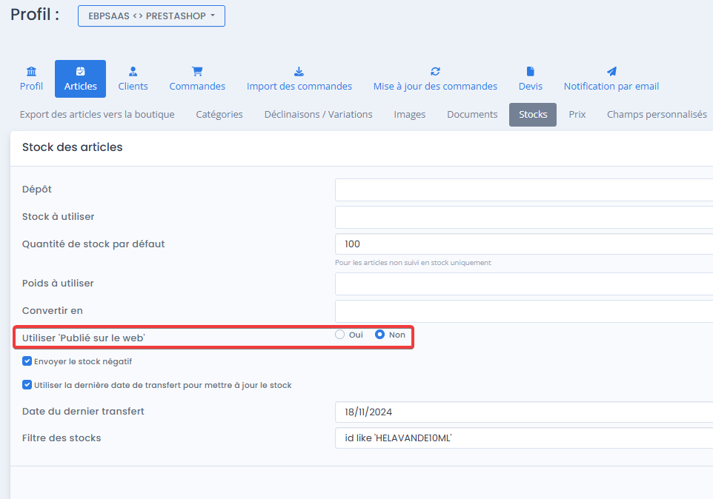The image size is (713, 499).
Task: Open the Prix tab
Action: click(577, 115)
